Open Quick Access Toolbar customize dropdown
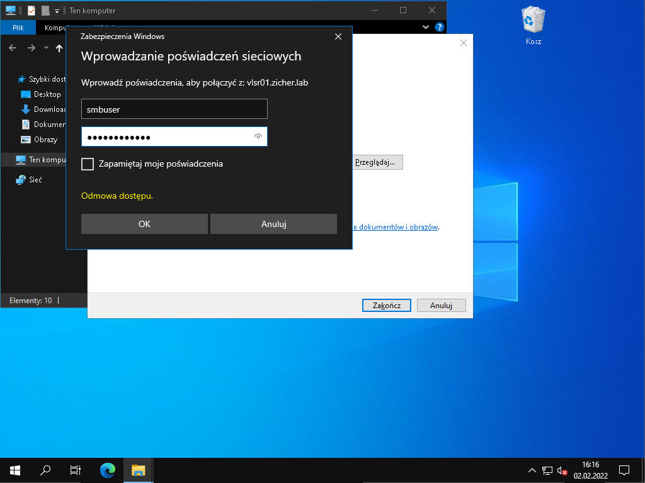645x483 pixels. [57, 11]
